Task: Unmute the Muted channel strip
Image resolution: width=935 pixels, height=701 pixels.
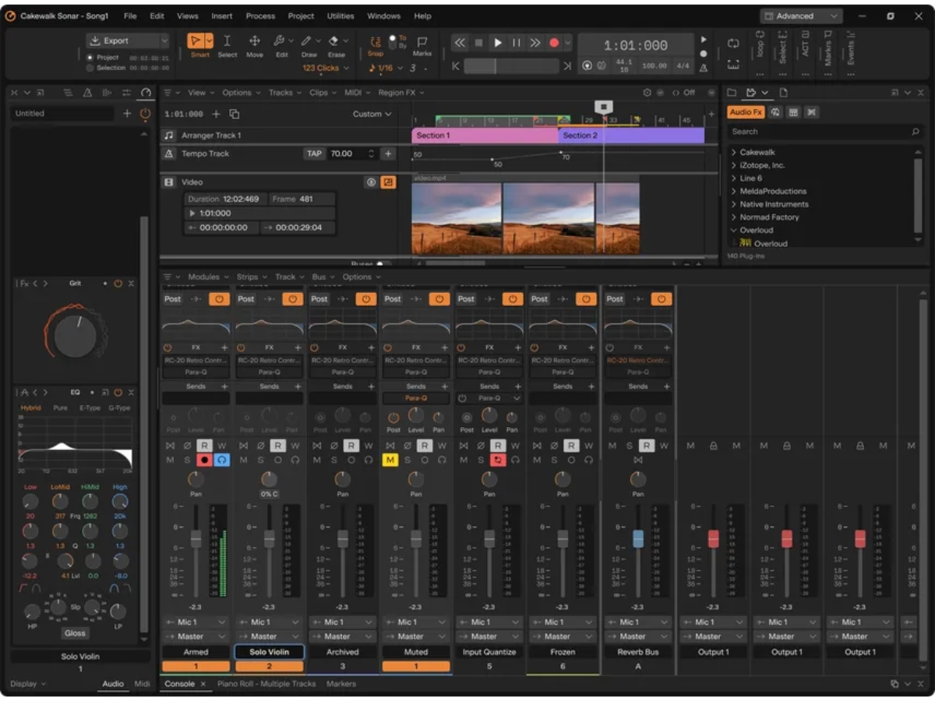Action: click(390, 460)
